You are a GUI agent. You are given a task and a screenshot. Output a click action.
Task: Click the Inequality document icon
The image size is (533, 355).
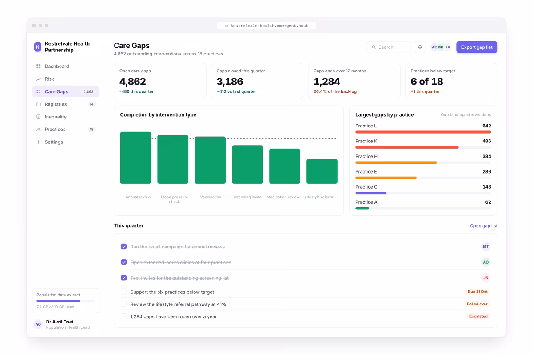click(39, 117)
